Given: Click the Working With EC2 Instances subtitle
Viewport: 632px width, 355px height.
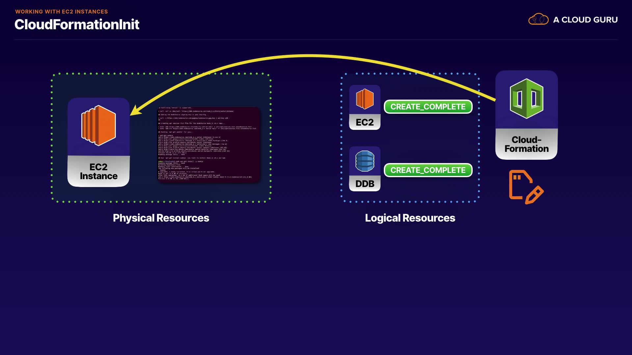Looking at the screenshot, I should (x=62, y=12).
